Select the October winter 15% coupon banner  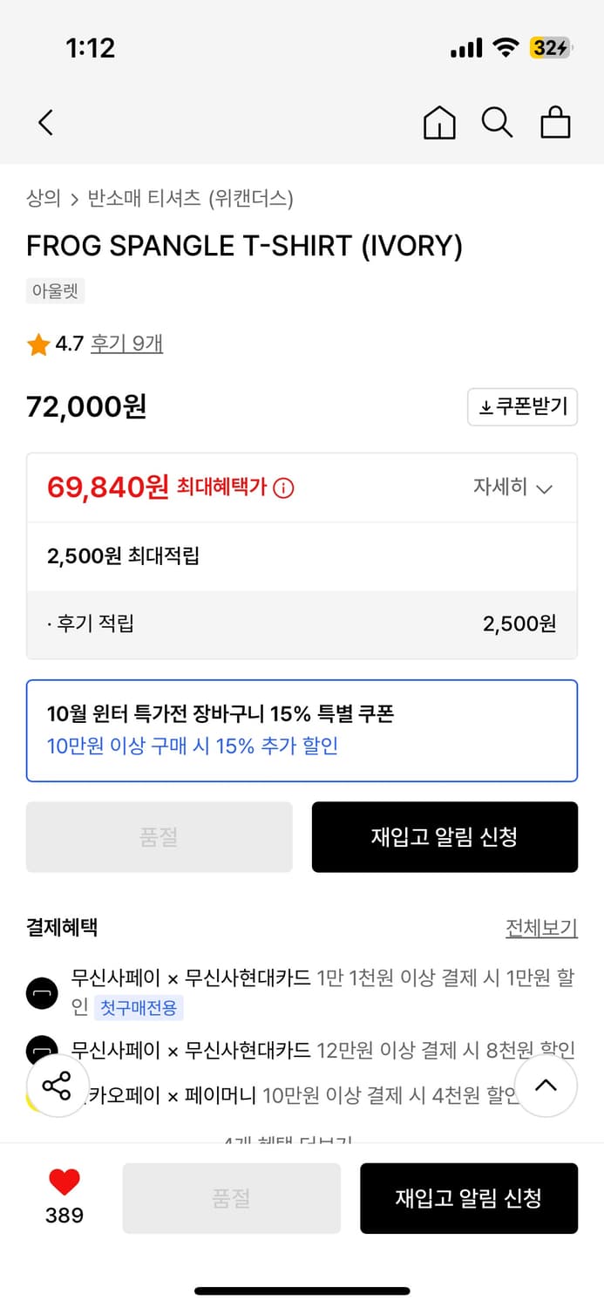click(302, 730)
